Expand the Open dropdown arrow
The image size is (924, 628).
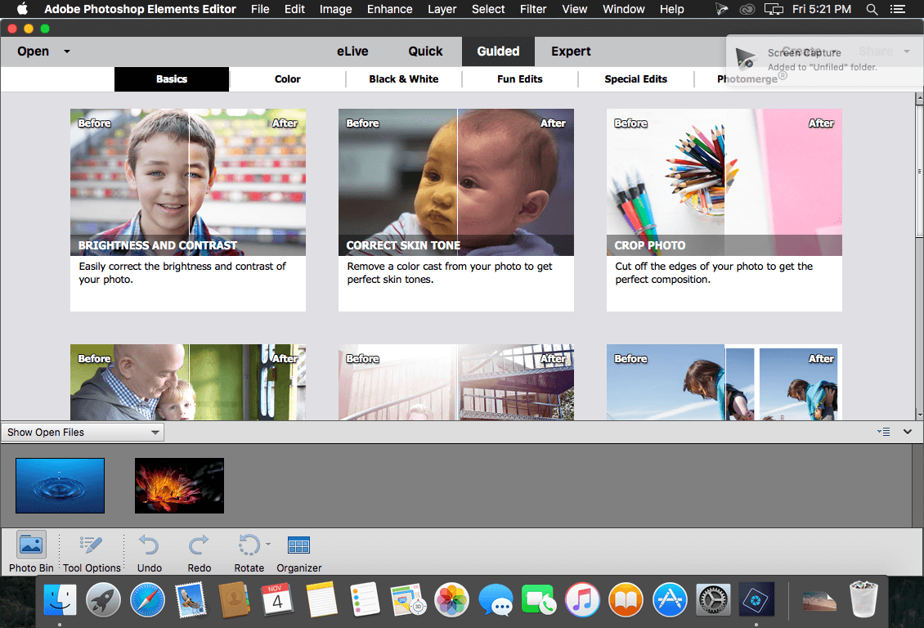pyautogui.click(x=67, y=52)
